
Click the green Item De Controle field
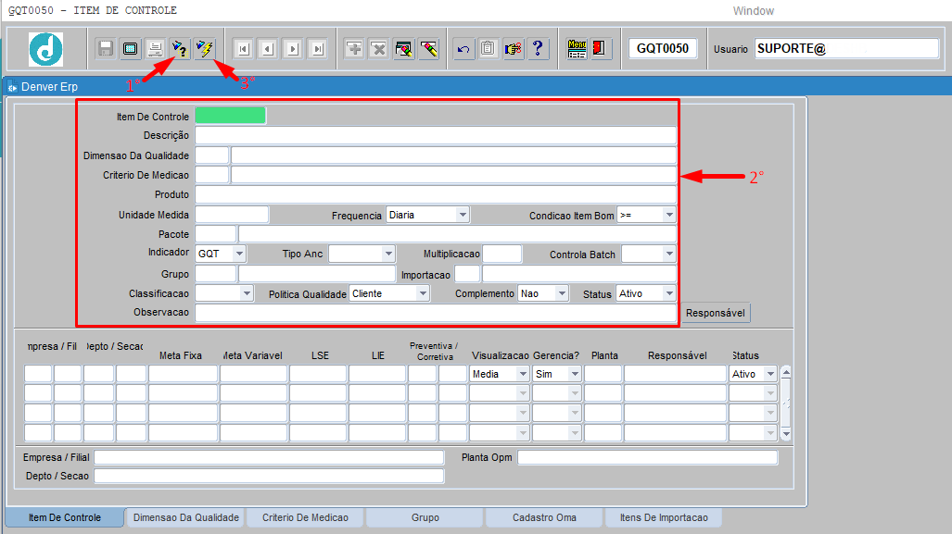click(230, 115)
